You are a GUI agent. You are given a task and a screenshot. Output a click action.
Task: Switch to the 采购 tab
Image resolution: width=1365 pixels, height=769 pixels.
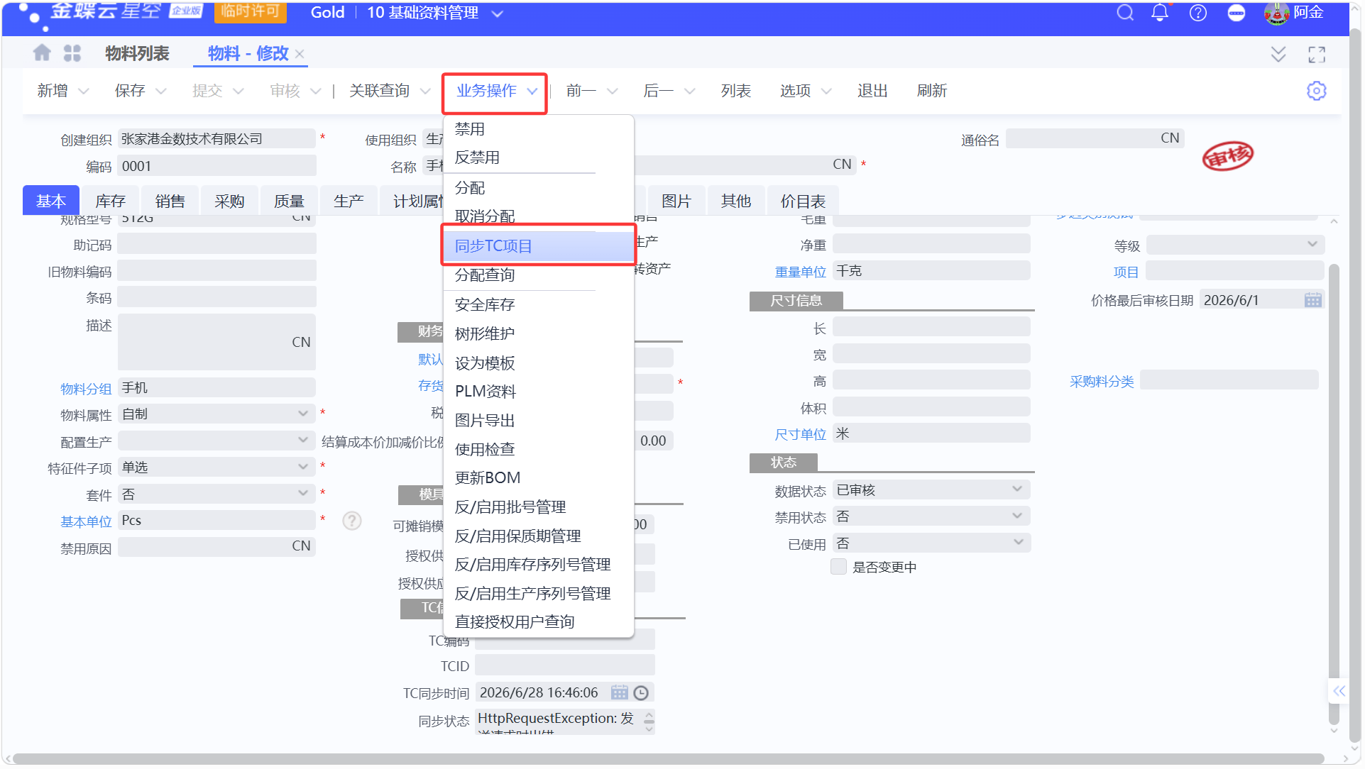tap(229, 201)
